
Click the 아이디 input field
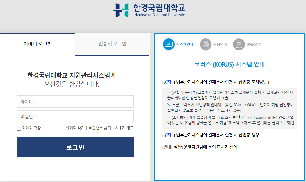tap(75, 102)
